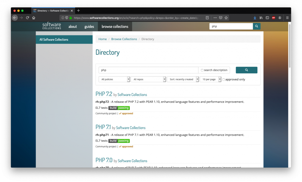The image size is (302, 182).
Task: Click the build passing badge for PHP 7.2
Action: pos(119,108)
